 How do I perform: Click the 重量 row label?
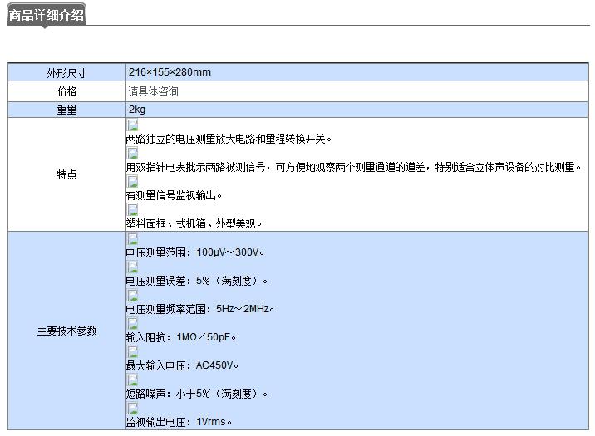click(66, 110)
